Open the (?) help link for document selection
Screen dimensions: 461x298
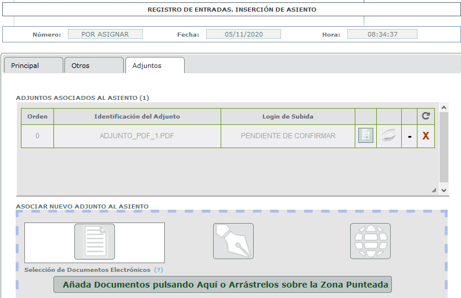(159, 270)
